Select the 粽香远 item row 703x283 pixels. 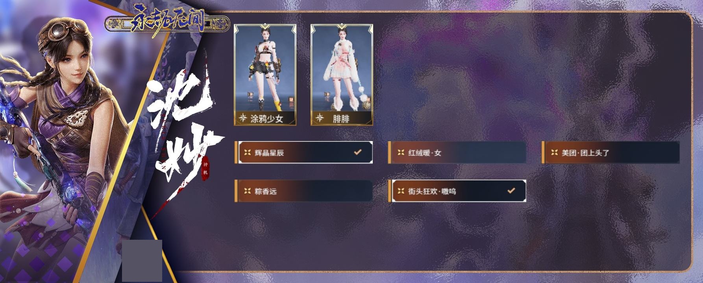tap(303, 191)
